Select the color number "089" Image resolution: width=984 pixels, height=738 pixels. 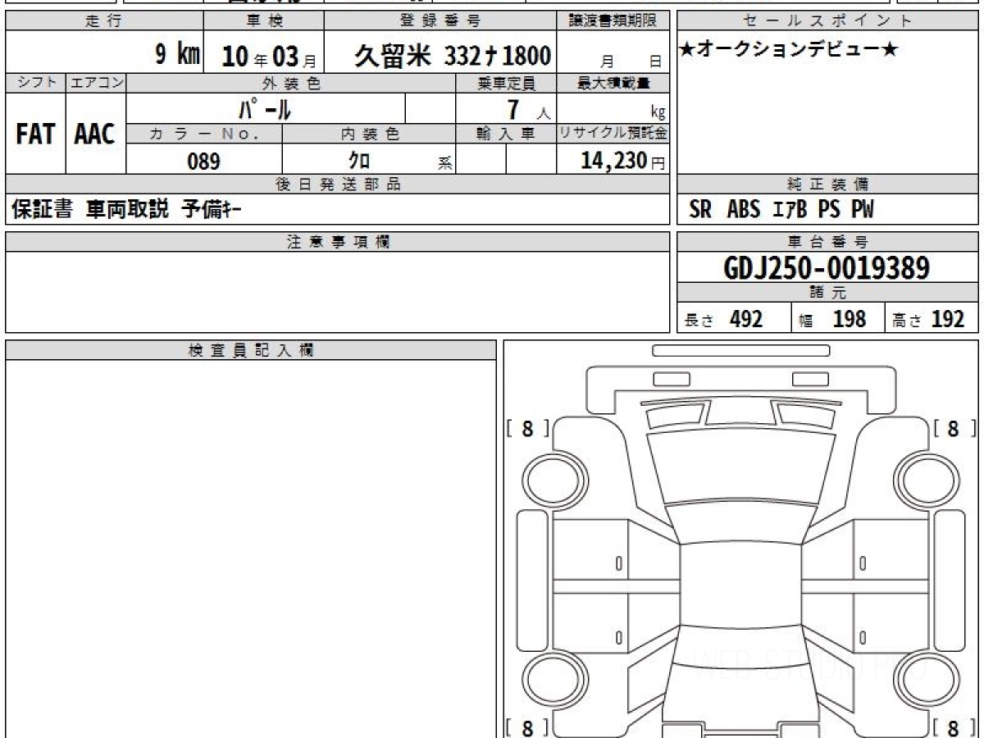pyautogui.click(x=204, y=162)
